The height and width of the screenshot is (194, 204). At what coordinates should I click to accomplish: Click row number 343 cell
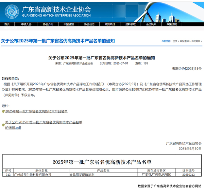8,175
